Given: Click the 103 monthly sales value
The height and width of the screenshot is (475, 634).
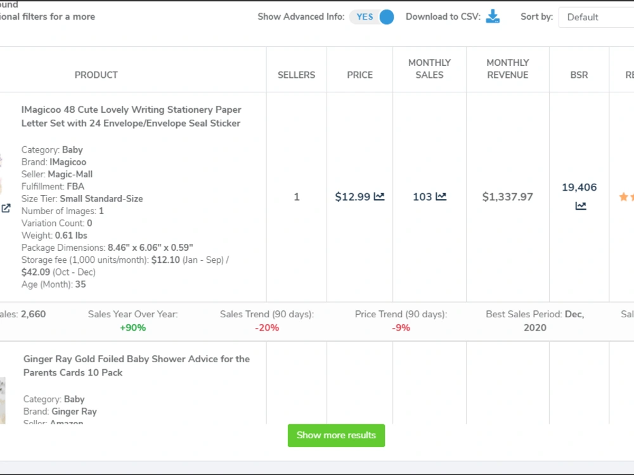Looking at the screenshot, I should pyautogui.click(x=422, y=197).
